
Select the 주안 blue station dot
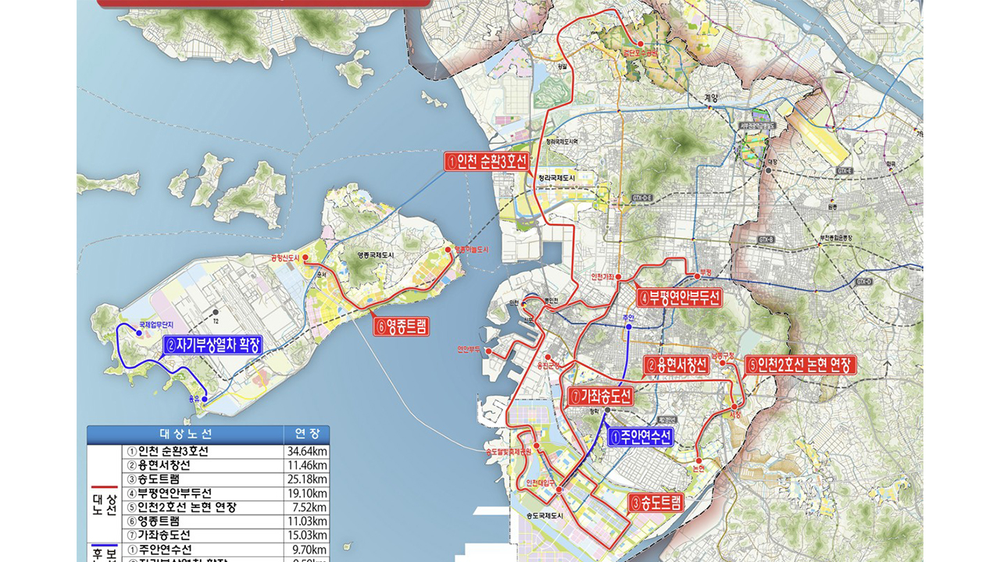pyautogui.click(x=627, y=326)
